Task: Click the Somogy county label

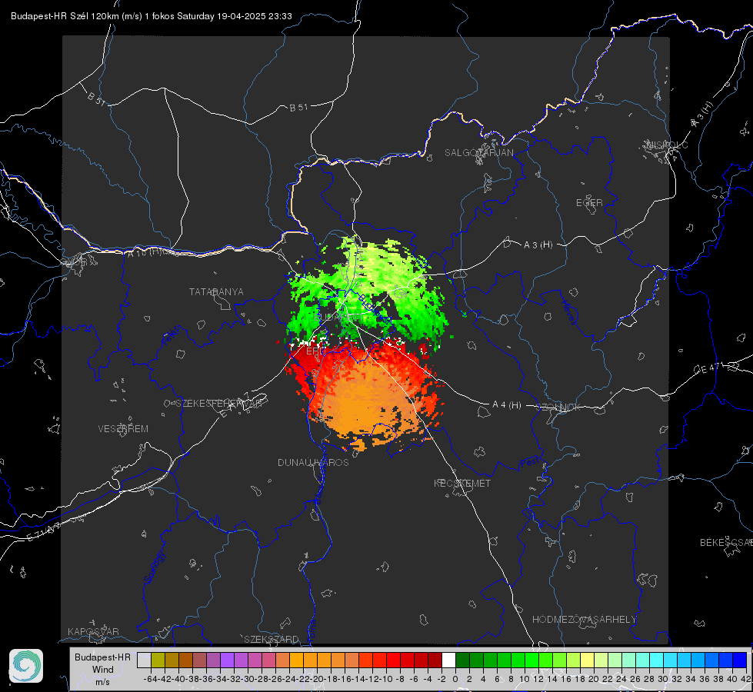Action: [154, 567]
